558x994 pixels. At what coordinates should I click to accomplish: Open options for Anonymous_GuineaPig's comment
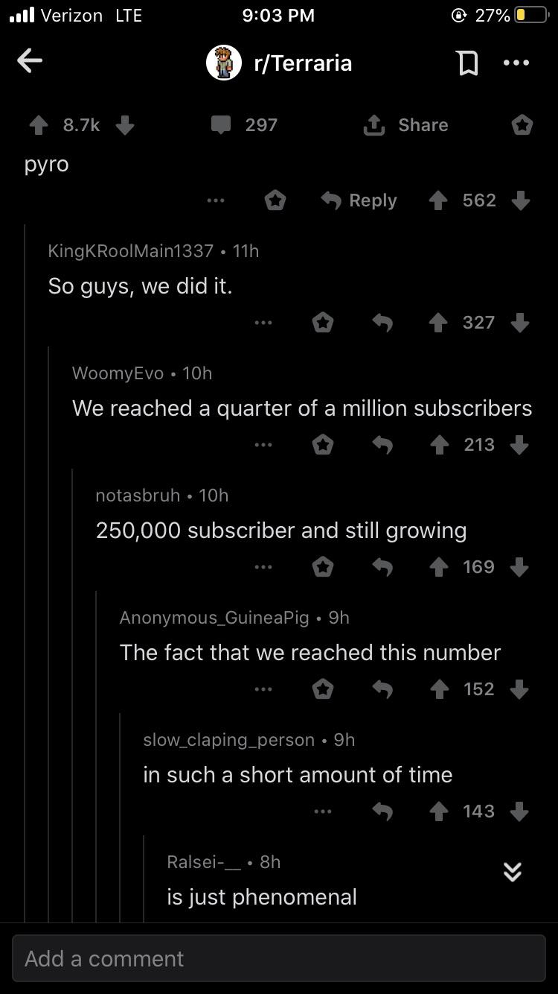[x=263, y=688]
